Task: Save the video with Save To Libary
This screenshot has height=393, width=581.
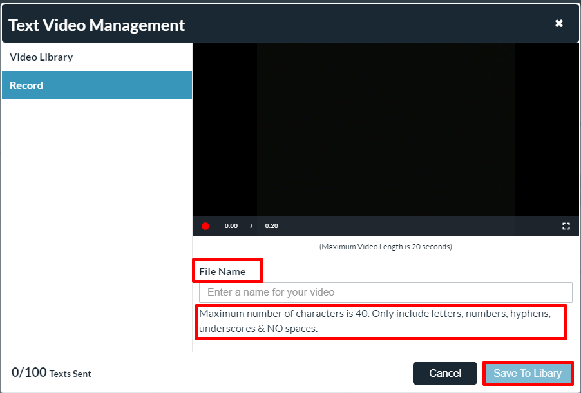Action: click(528, 373)
